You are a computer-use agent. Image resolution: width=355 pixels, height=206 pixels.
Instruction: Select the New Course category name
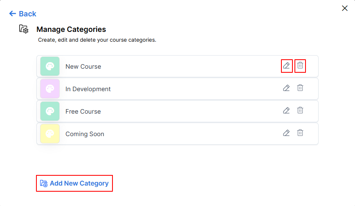83,67
